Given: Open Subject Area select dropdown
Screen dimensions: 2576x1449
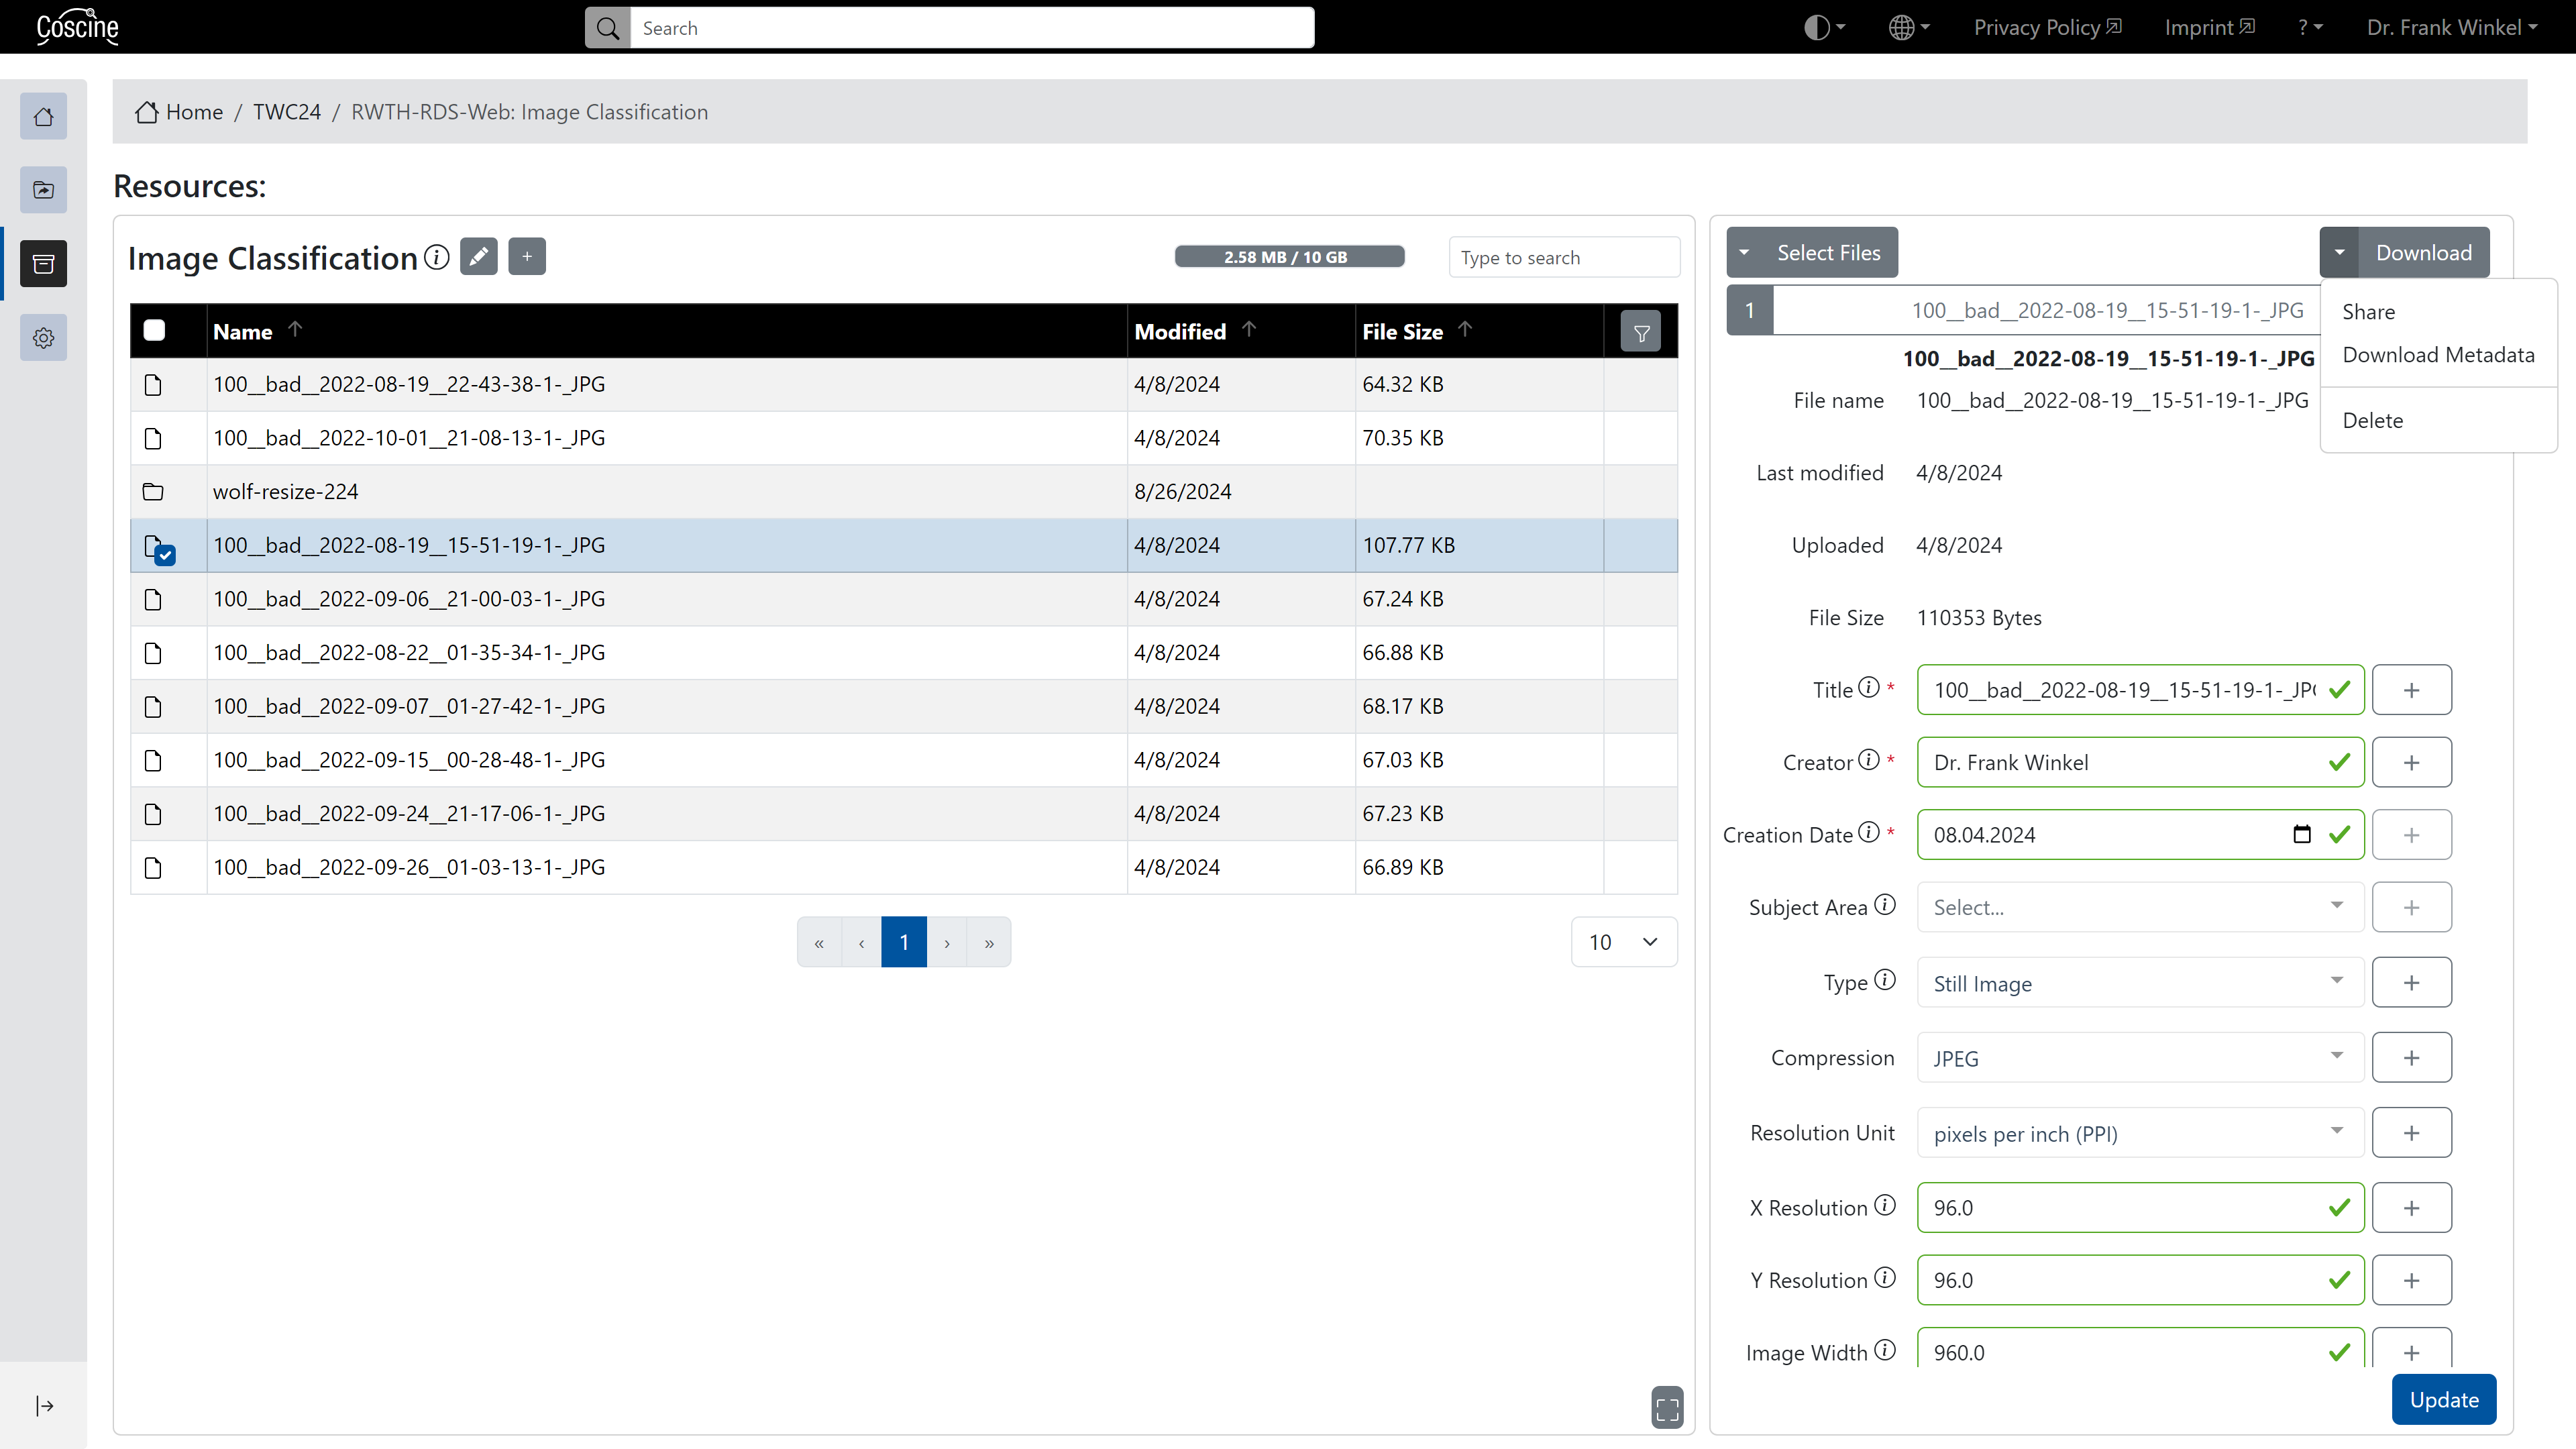Looking at the screenshot, I should tap(2140, 907).
